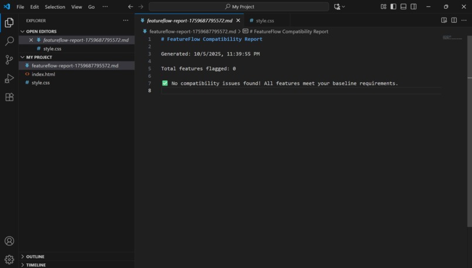Open the Run and Debug view
Screen dimensions: 472x268
tap(9, 78)
